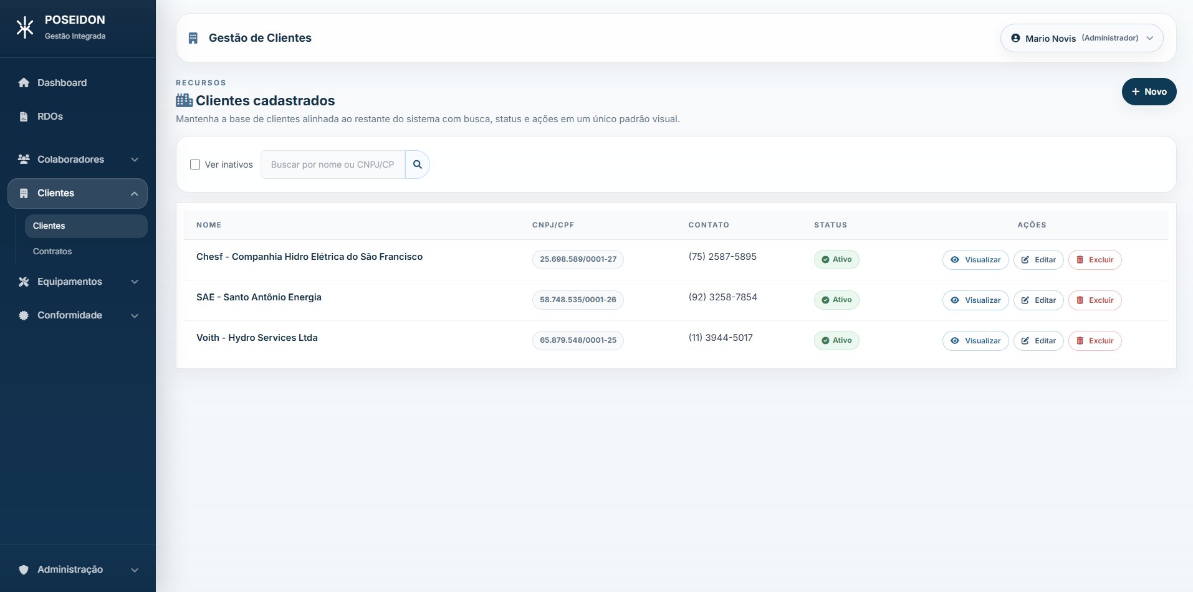Screen dimensions: 1193x592
Task: Click the Poseidon logo icon
Action: click(25, 28)
